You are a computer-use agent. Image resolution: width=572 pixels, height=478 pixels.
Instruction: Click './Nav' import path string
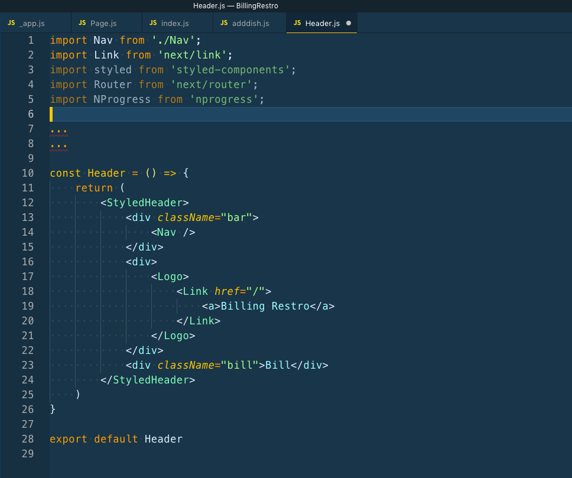[173, 40]
